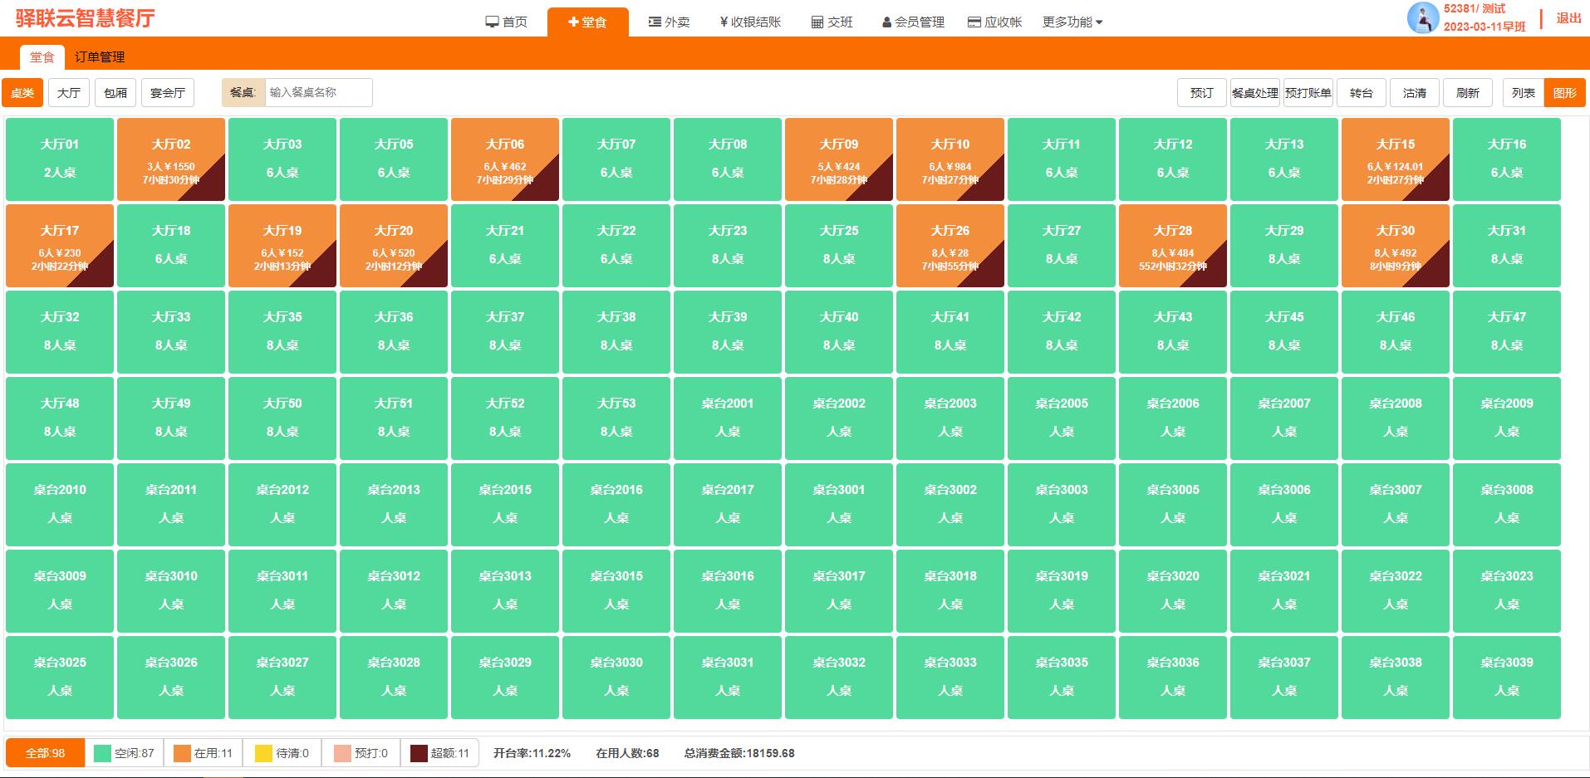Click the 预订 reservation button

1201,93
